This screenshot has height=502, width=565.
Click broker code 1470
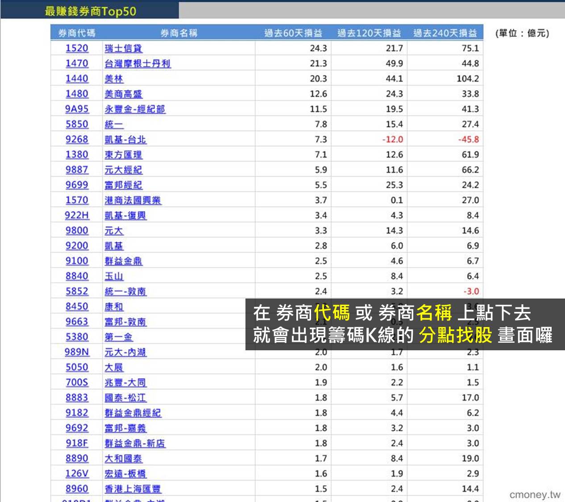[77, 63]
